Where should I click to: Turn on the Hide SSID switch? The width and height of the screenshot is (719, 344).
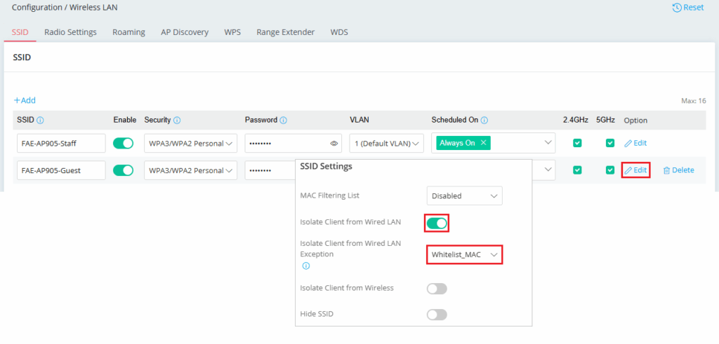point(437,315)
